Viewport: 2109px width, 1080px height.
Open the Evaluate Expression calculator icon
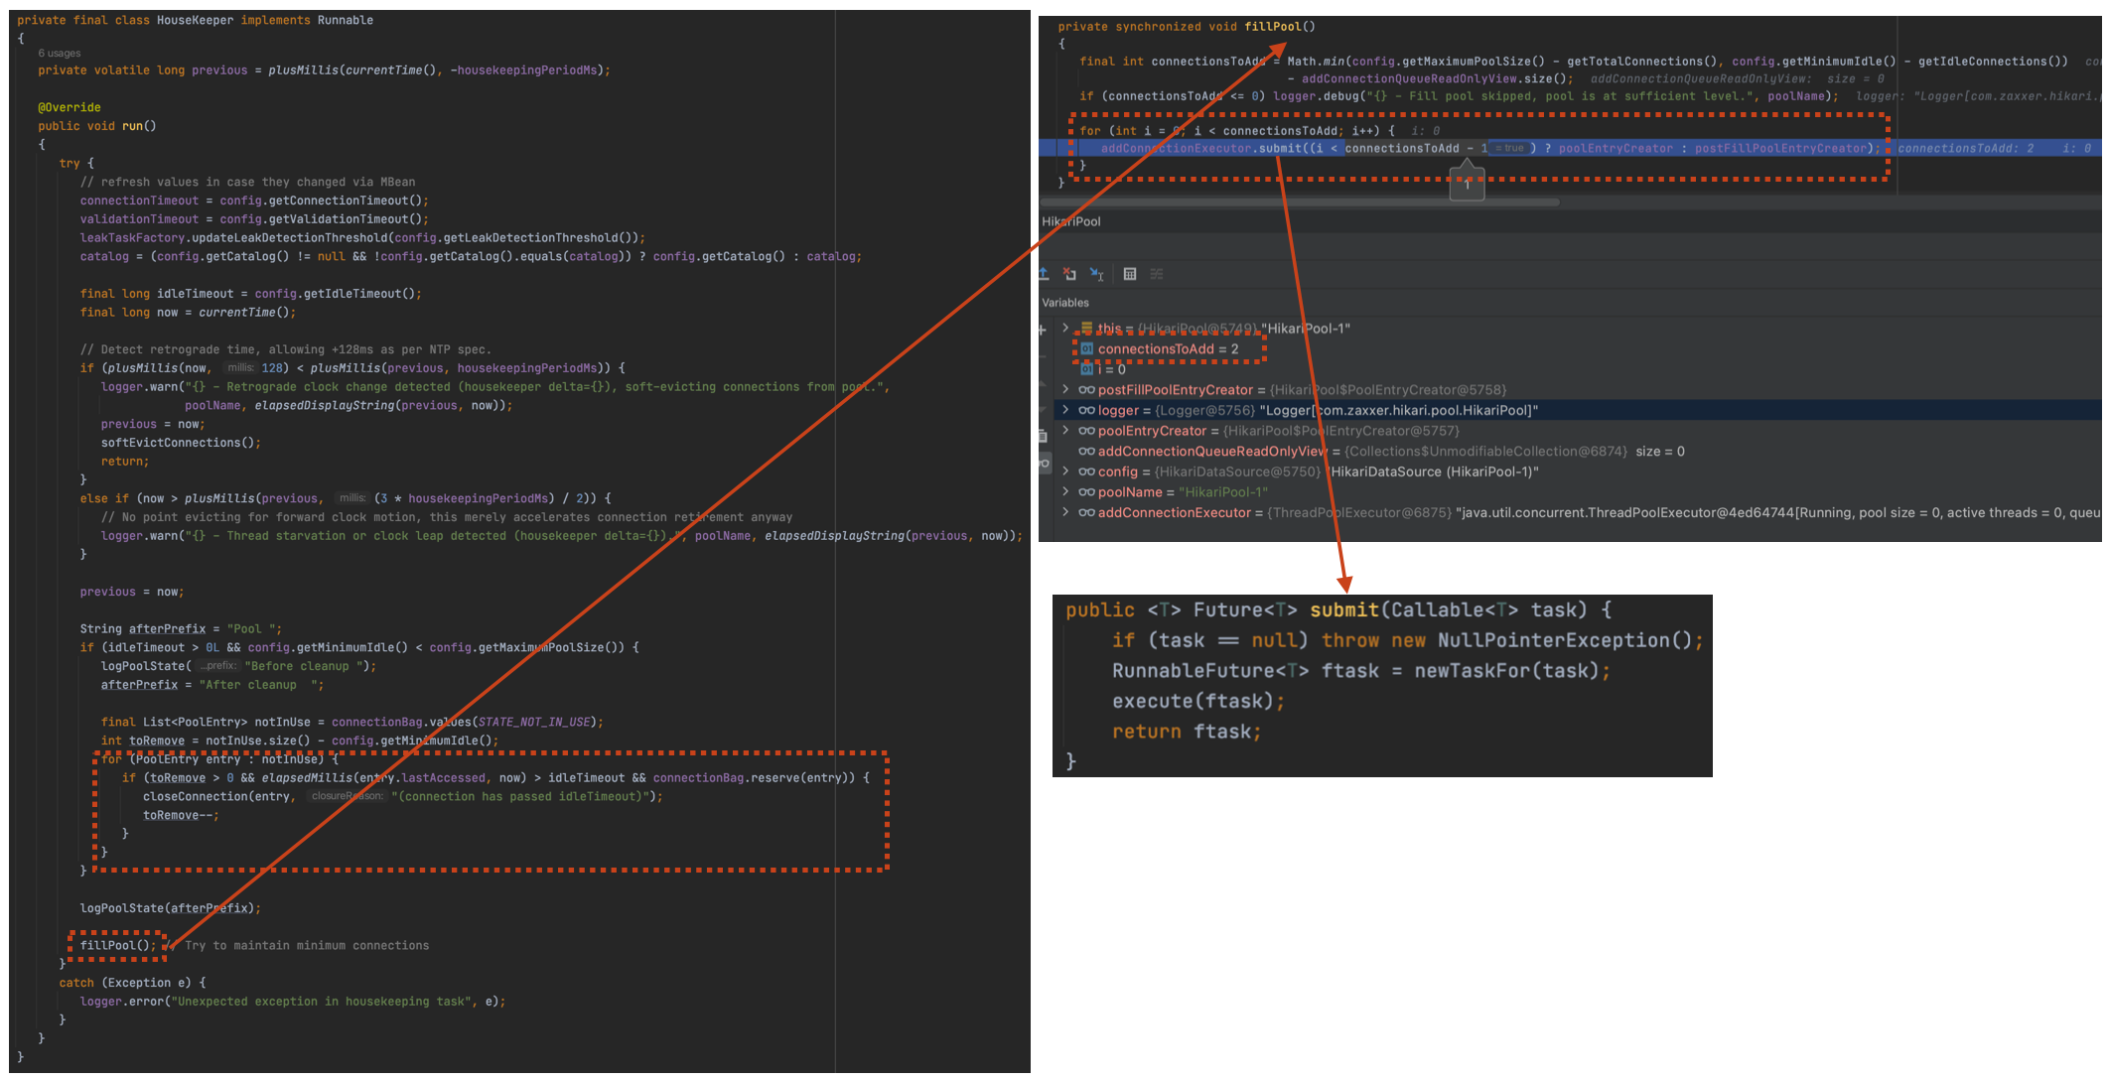click(x=1130, y=274)
